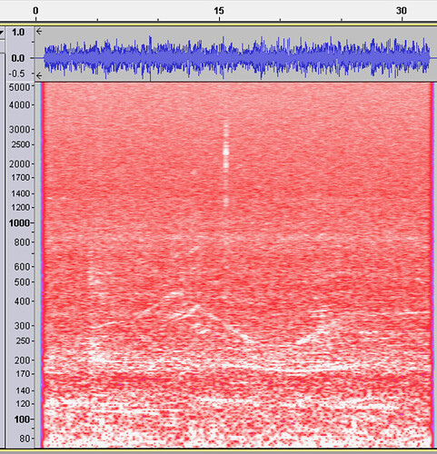Click the lower left-pointing arrow in waveform track
This screenshot has width=437, height=454.
(x=39, y=75)
